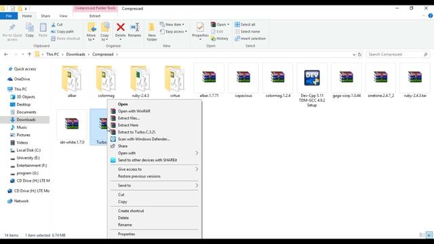
Task: Go up one folder level arrow
Action: (29, 54)
